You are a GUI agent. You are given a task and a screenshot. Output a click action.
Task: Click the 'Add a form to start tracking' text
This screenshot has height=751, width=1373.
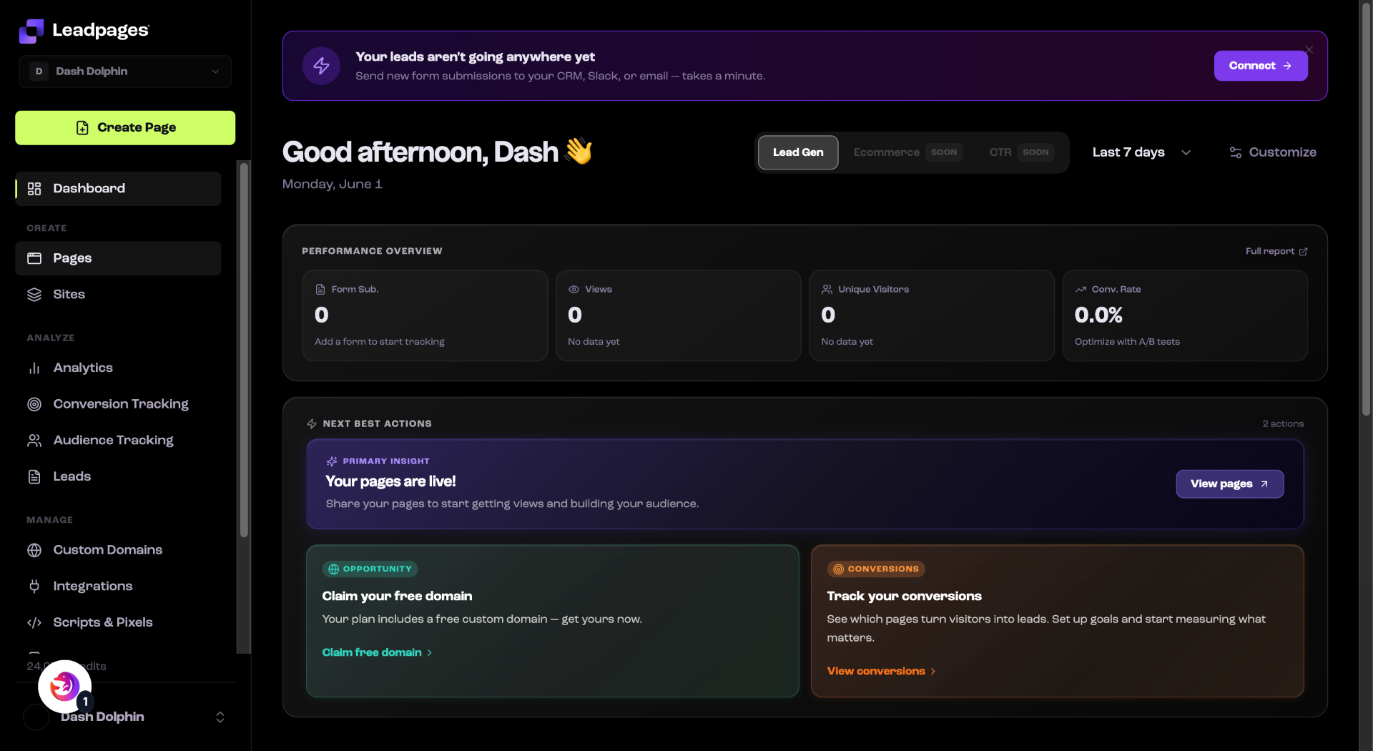380,342
